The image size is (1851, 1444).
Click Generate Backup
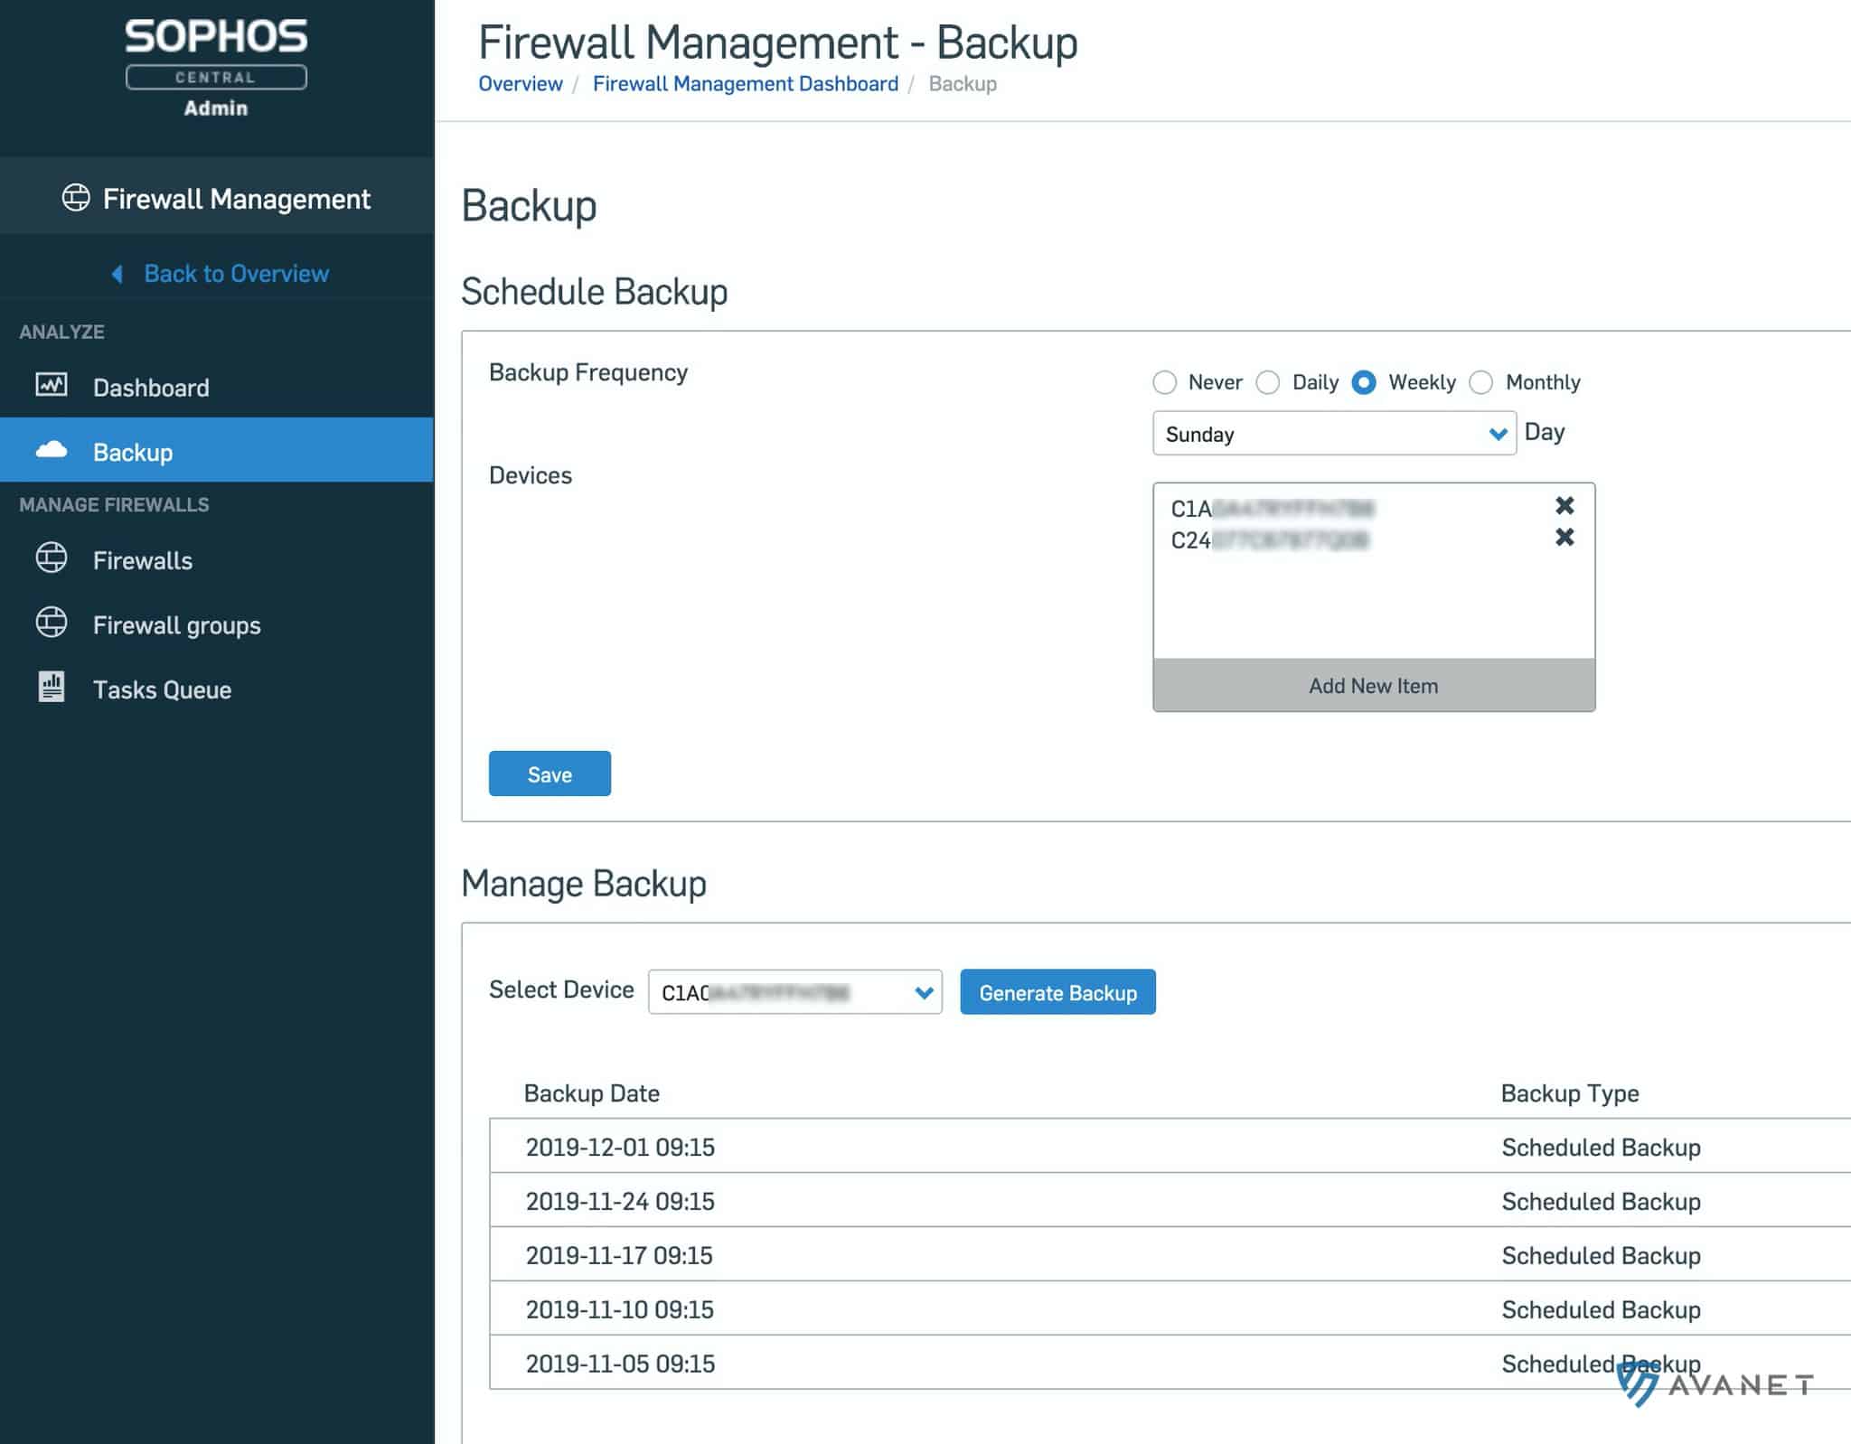[x=1057, y=992]
